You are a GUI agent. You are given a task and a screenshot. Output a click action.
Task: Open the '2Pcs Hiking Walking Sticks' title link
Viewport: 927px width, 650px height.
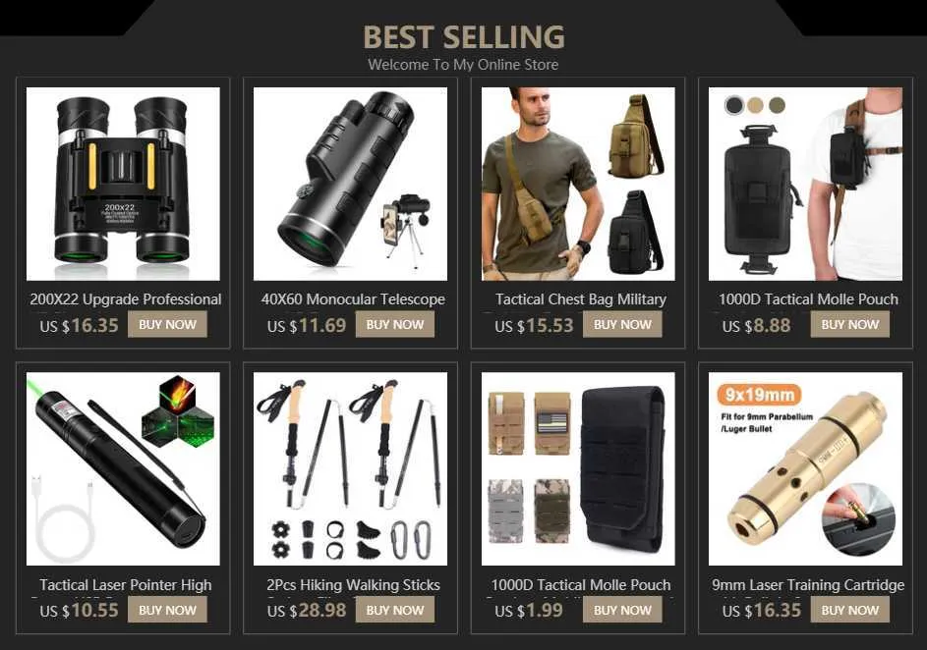353,585
